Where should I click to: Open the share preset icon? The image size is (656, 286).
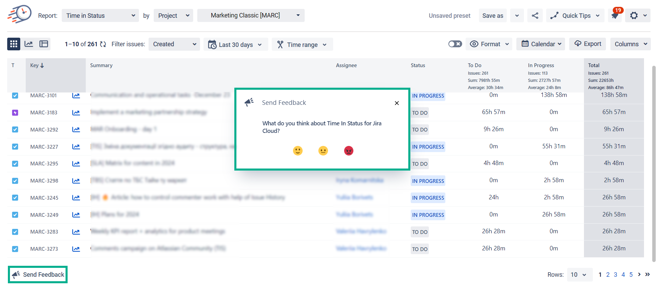coord(535,16)
